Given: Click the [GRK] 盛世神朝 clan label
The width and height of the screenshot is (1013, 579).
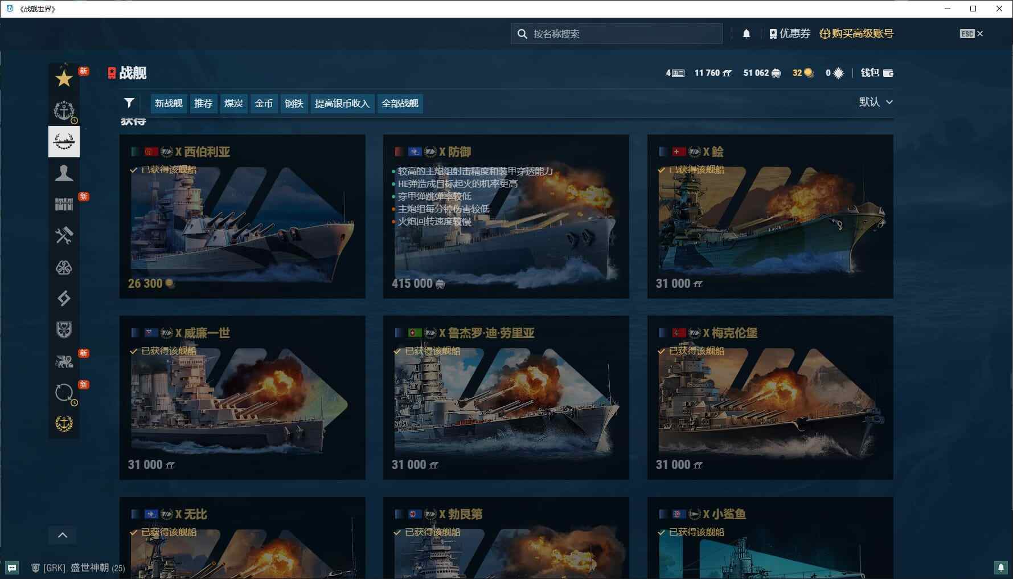Looking at the screenshot, I should tap(78, 568).
